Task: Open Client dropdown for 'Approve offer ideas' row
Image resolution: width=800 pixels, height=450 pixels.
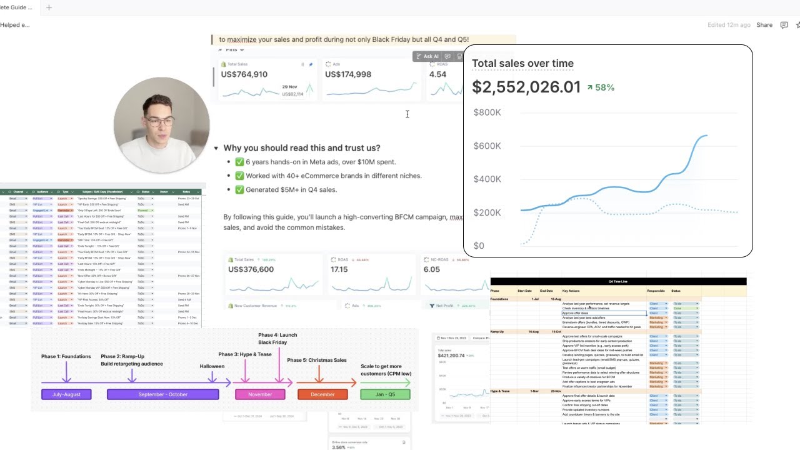Action: 658,313
